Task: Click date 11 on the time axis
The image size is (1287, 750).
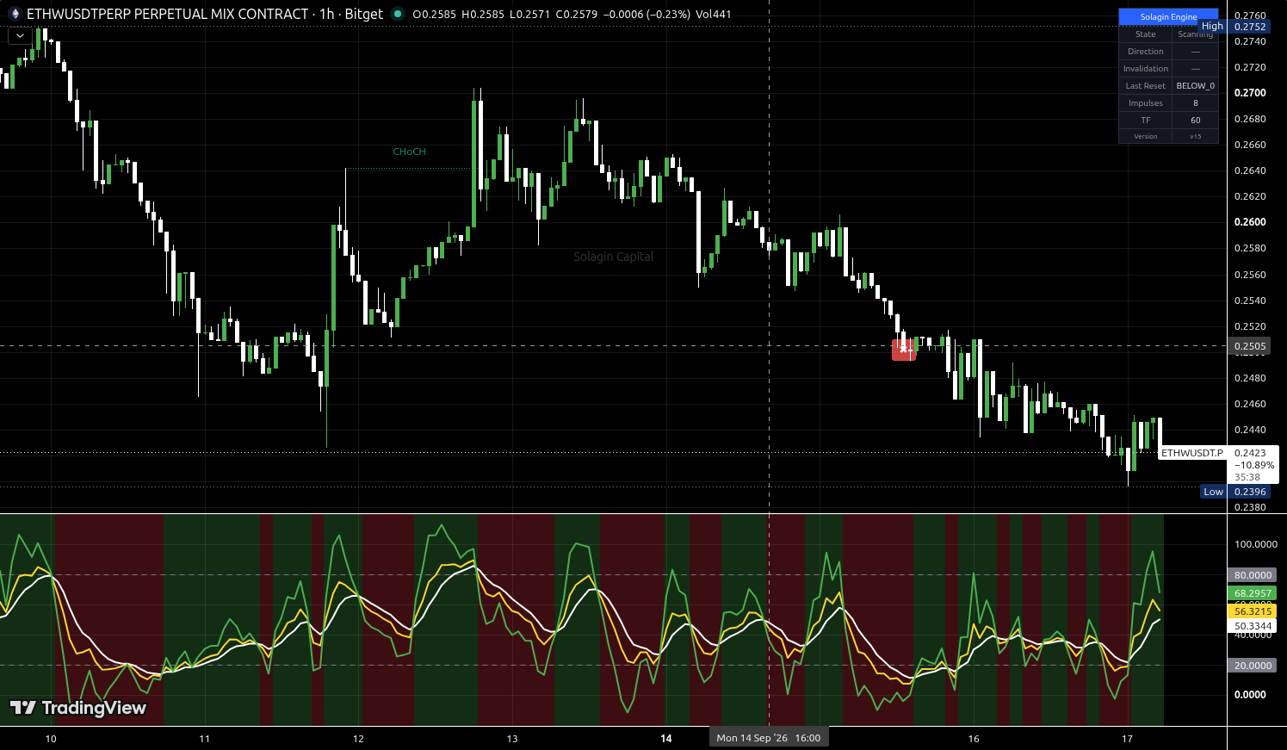Action: [x=204, y=739]
